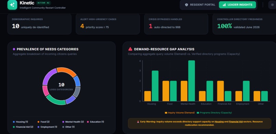Screen dimensions: 276x134
Task: Click the 'LOGS CATEGORIZED' donut center label
Action: click(x=61, y=89)
